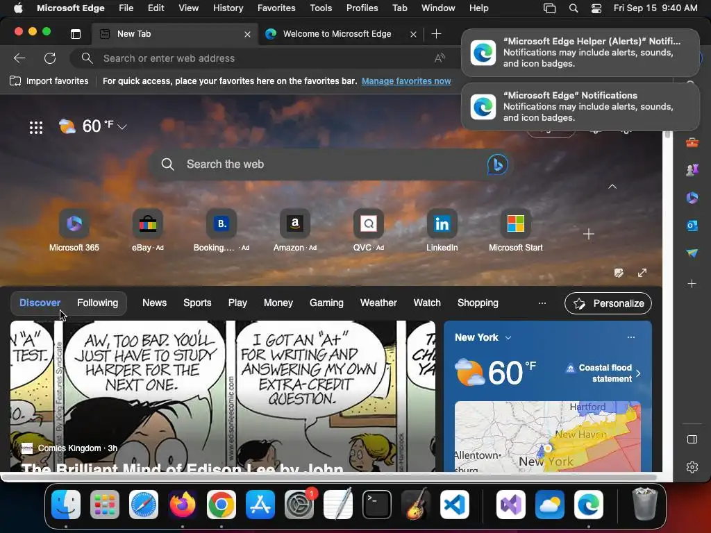Click Import favorites on favorites bar
The image size is (711, 533).
[49, 81]
